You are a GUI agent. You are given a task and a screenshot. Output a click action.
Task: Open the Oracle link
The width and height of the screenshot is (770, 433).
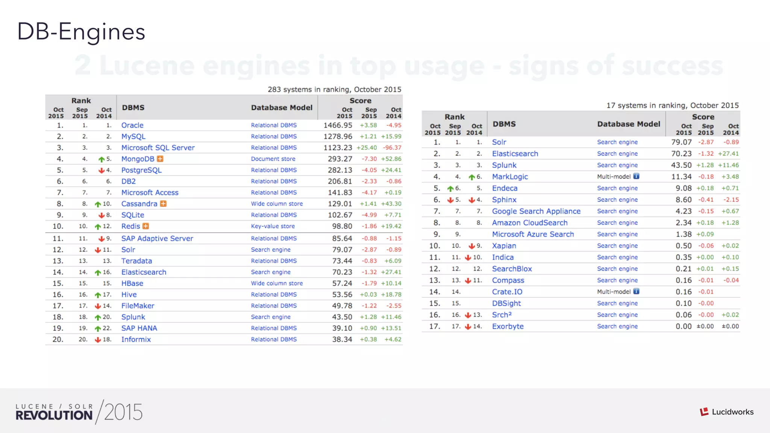132,125
